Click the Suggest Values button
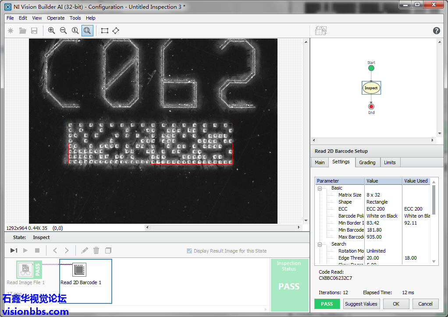Screen dimensions: 448x317 tap(361, 304)
